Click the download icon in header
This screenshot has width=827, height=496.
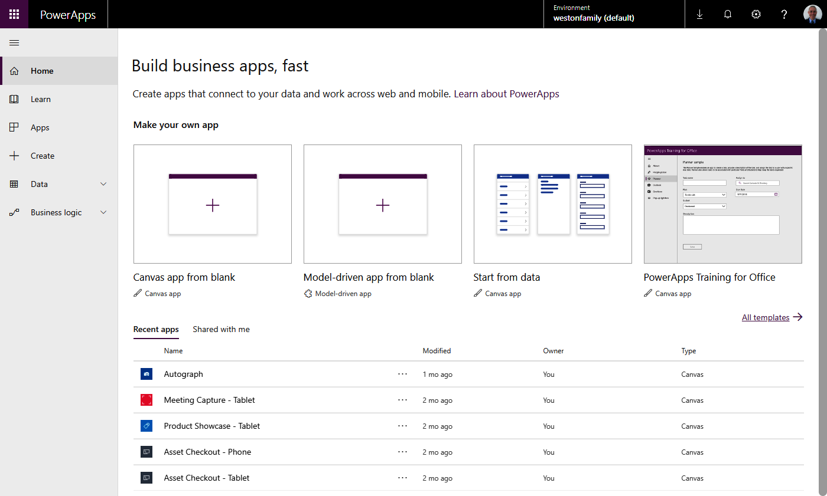coord(699,14)
